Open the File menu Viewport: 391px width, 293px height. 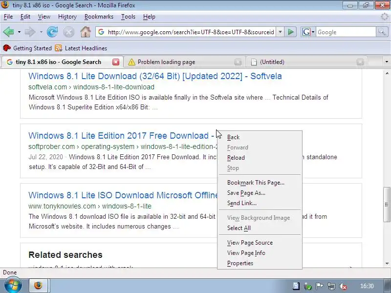[x=8, y=17]
